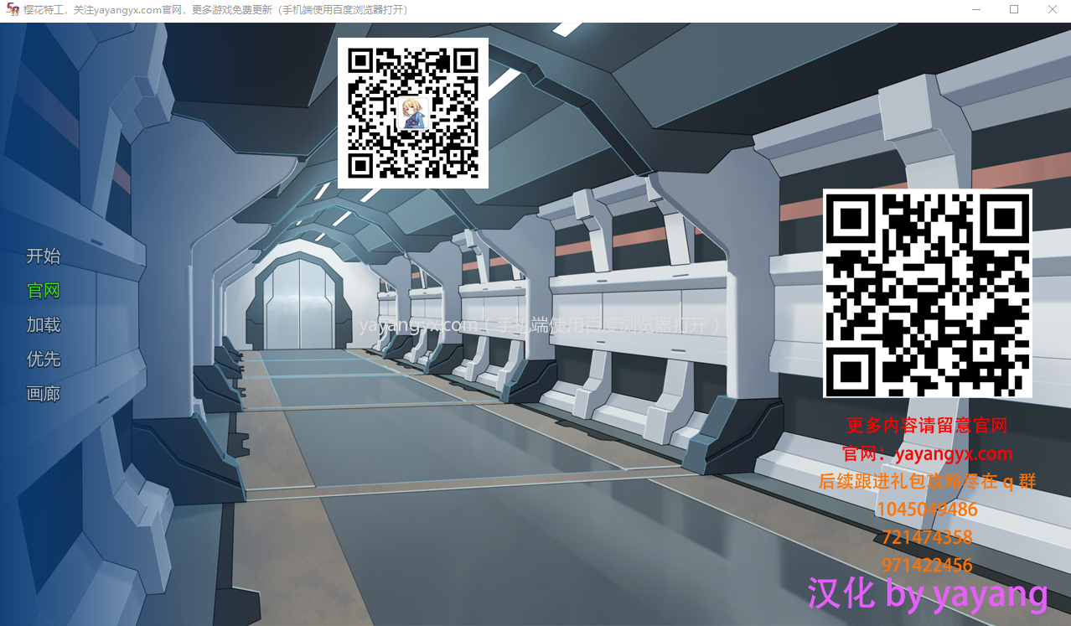
Task: Open the 画廊 gallery
Action: pyautogui.click(x=44, y=394)
